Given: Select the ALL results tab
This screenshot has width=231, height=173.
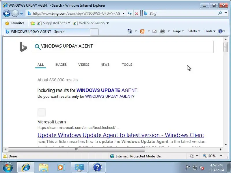Looking at the screenshot, I should coord(41,65).
